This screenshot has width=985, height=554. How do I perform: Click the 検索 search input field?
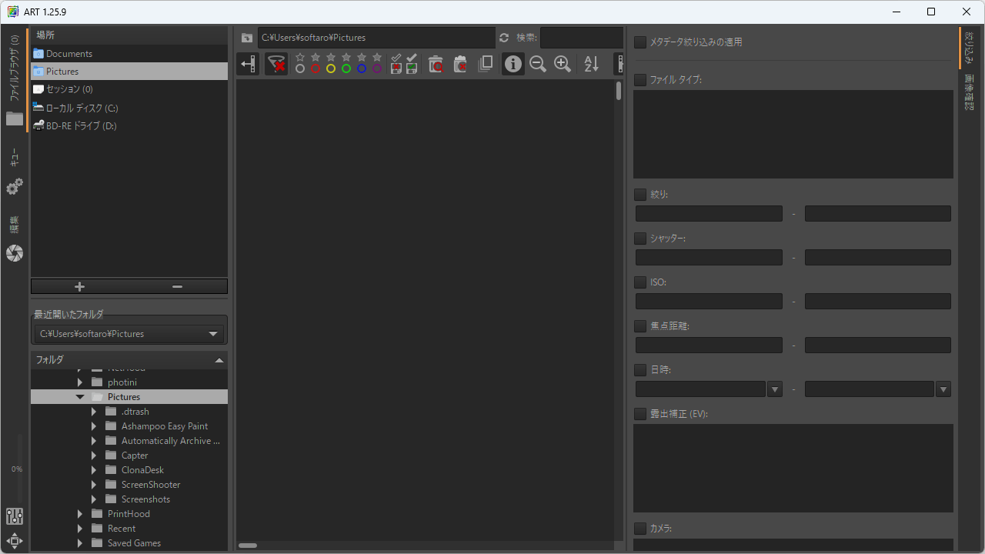click(x=581, y=38)
